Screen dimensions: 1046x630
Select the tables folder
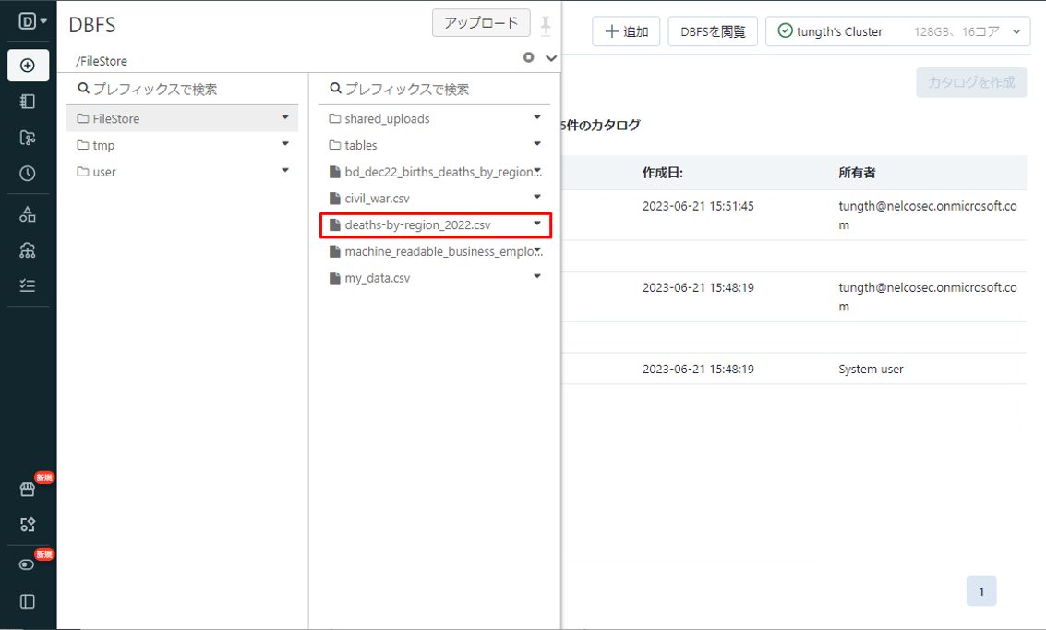pyautogui.click(x=434, y=145)
